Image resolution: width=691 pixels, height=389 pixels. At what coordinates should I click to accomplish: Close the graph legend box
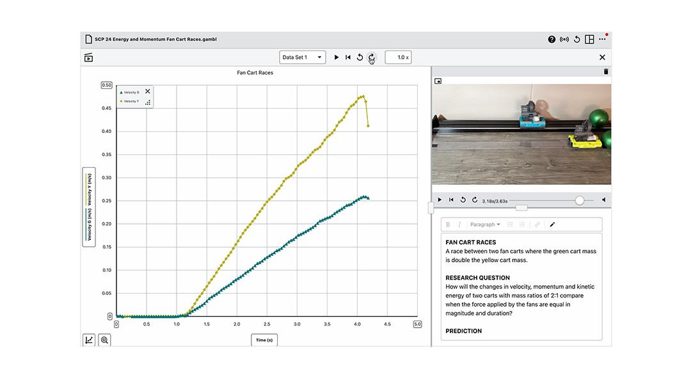click(x=148, y=91)
